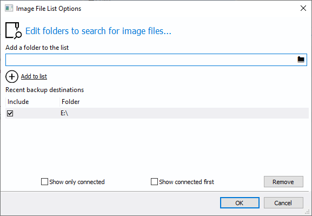Image resolution: width=312 pixels, height=216 pixels.
Task: Tick the Show connected first checkbox
Action: [x=154, y=182]
